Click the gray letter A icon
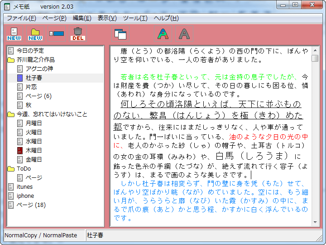 tap(184, 34)
